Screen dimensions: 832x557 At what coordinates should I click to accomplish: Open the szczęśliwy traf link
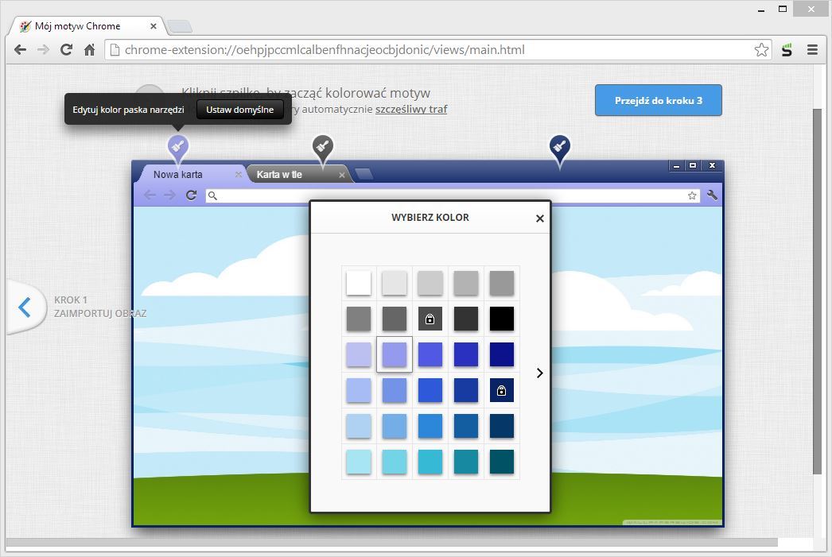[x=411, y=109]
